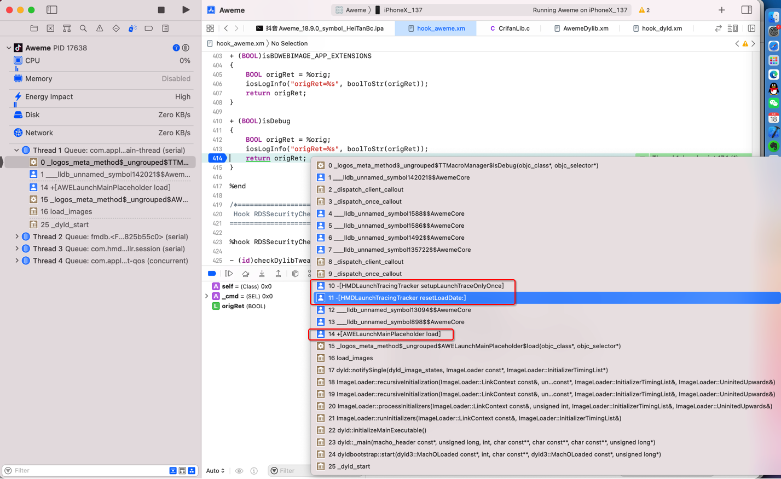The image size is (781, 479).
Task: Open the Find navigator magnifier
Action: (x=83, y=28)
